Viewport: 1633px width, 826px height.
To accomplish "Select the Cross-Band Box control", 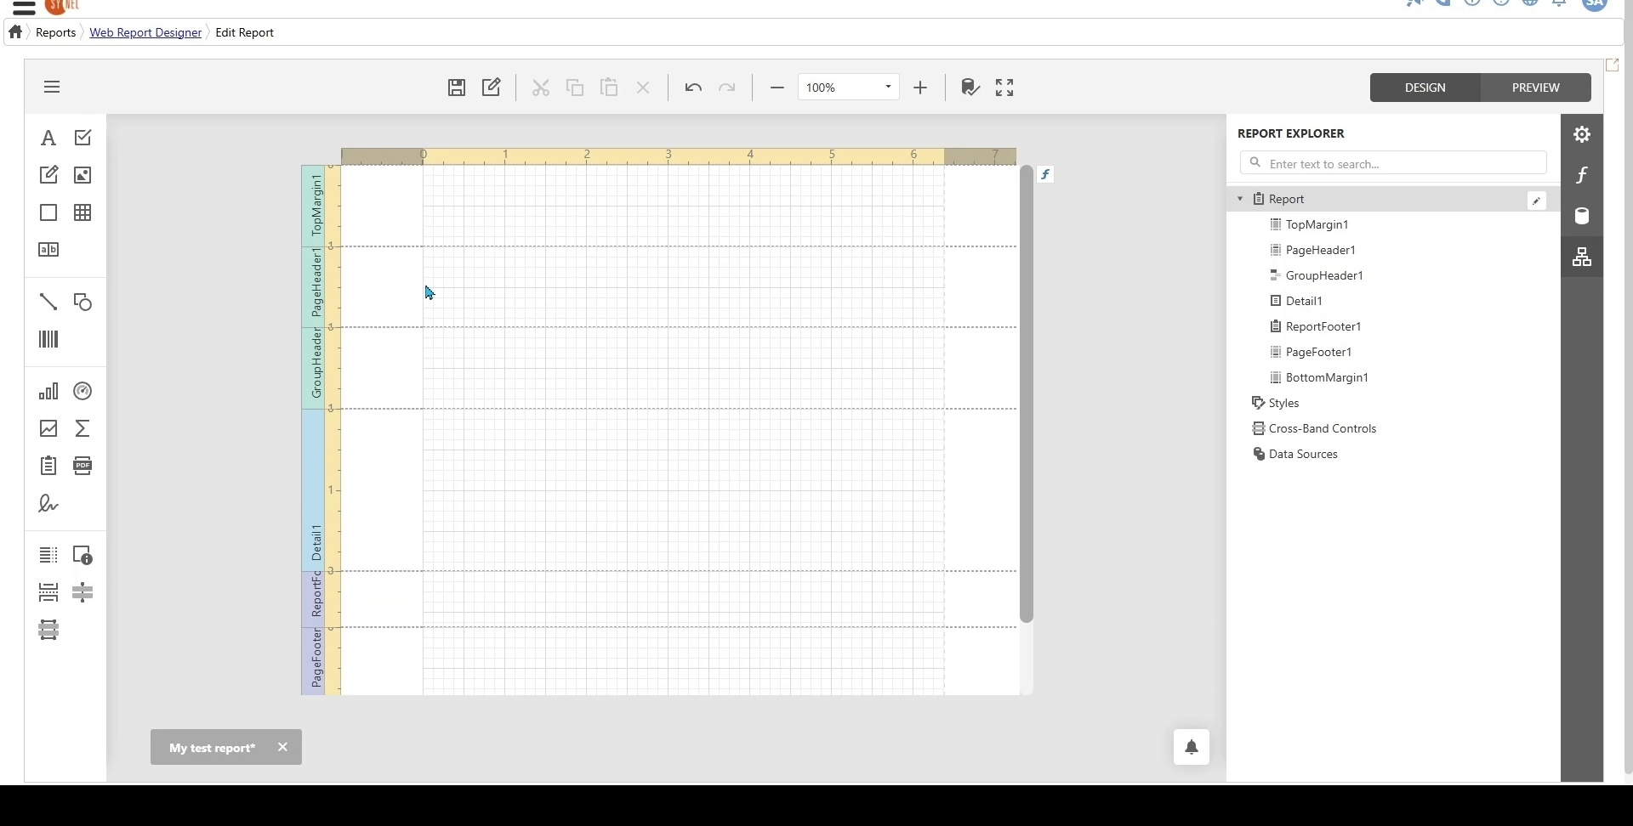I will [x=48, y=630].
